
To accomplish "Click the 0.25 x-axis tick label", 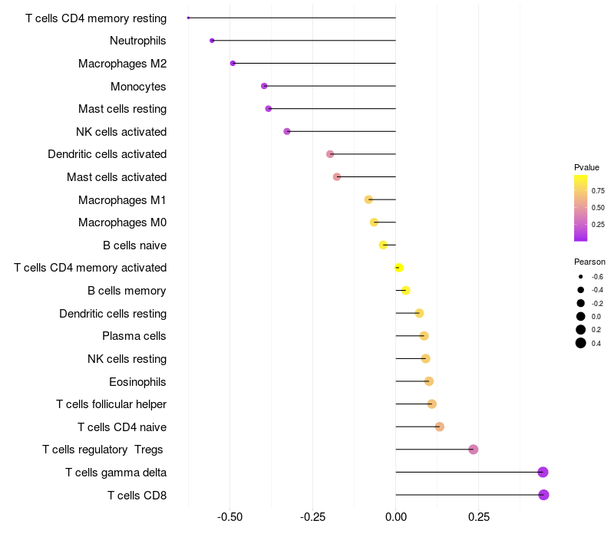I will coord(478,517).
